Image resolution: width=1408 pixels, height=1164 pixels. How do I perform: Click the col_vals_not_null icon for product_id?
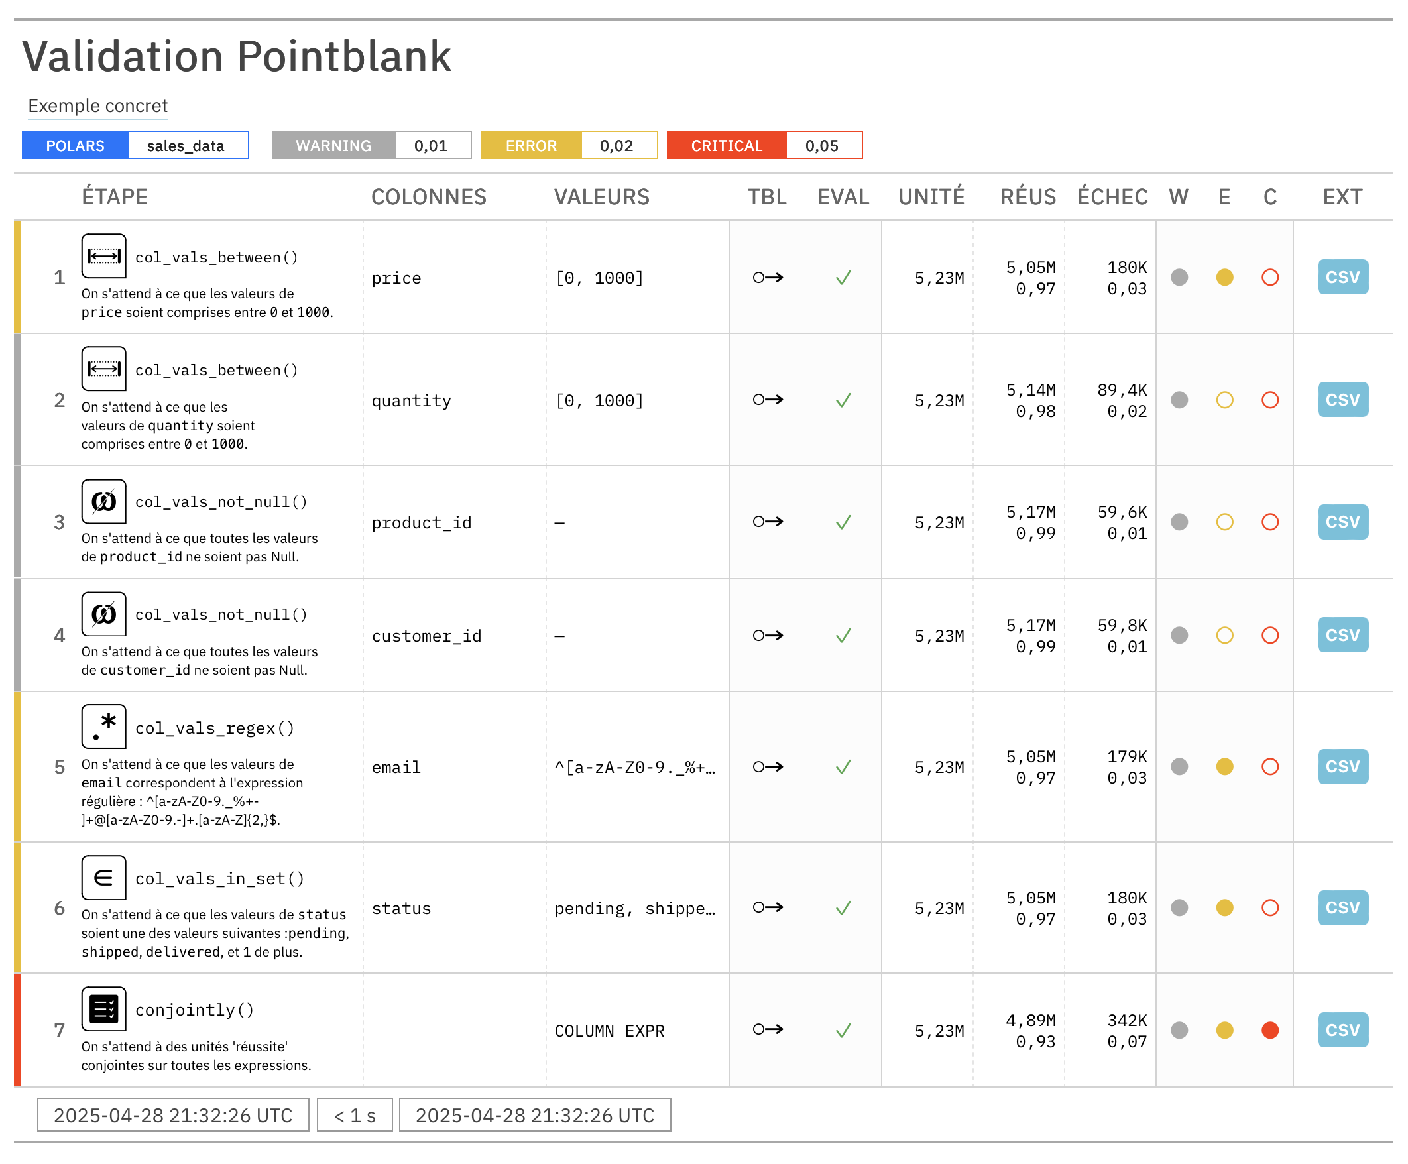pos(104,502)
